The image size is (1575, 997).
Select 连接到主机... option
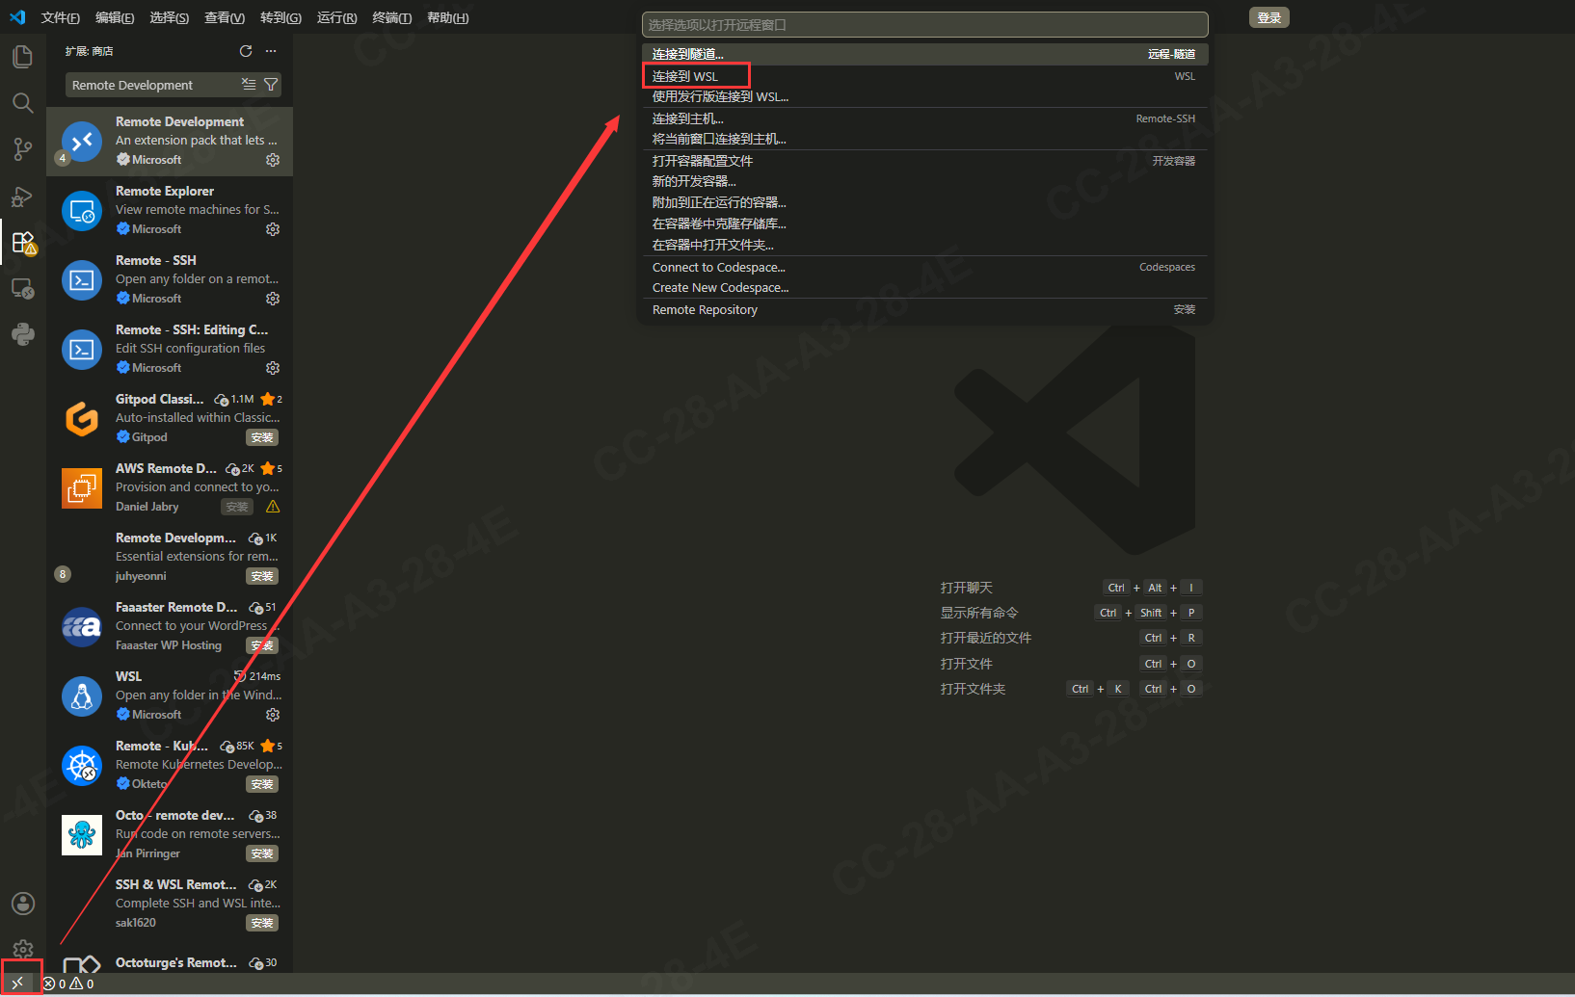(x=925, y=118)
